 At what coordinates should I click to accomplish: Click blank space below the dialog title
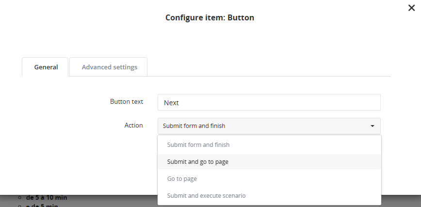[x=210, y=39]
